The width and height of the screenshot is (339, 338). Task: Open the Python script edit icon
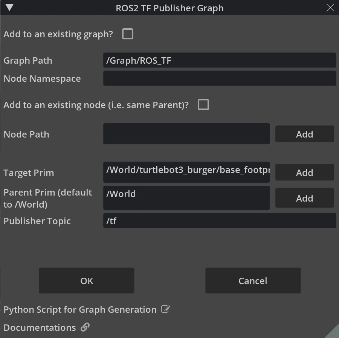[166, 309]
